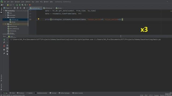Switch to backtester.py editor tab
This screenshot has height=96, width=172.
(35, 8)
